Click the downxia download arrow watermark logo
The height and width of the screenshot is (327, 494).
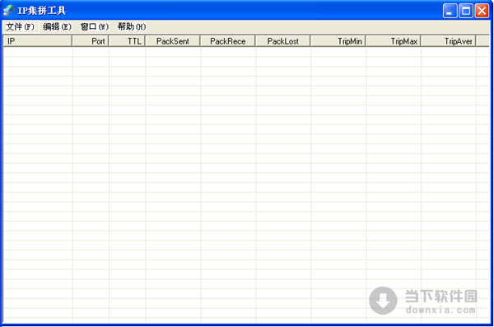tap(383, 301)
